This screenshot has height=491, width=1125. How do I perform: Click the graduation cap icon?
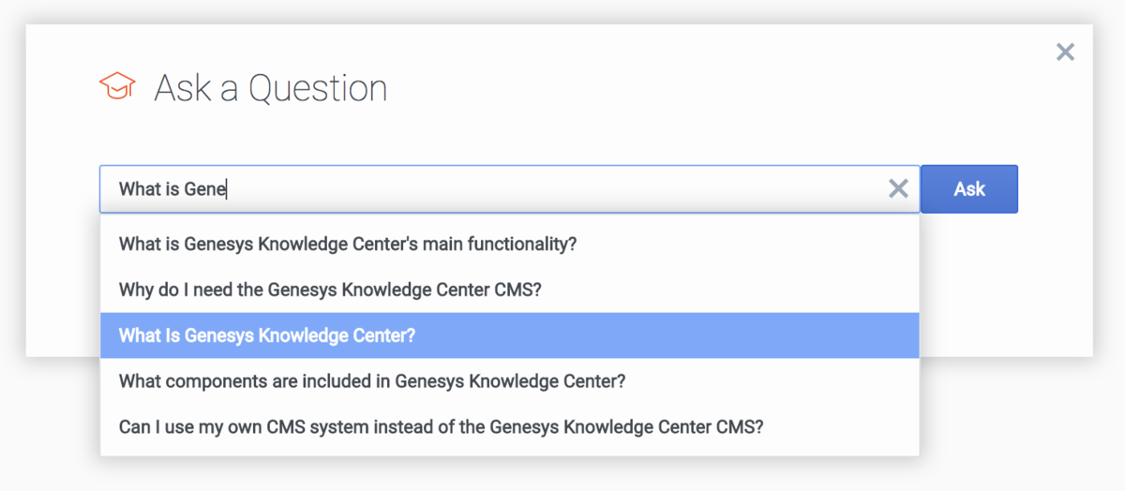[117, 87]
